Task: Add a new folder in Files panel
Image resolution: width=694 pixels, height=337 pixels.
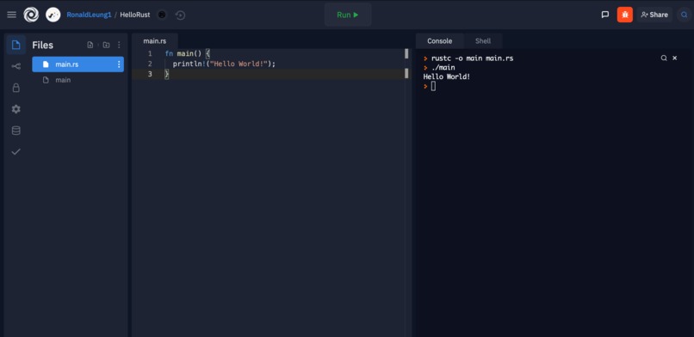Action: pyautogui.click(x=106, y=45)
